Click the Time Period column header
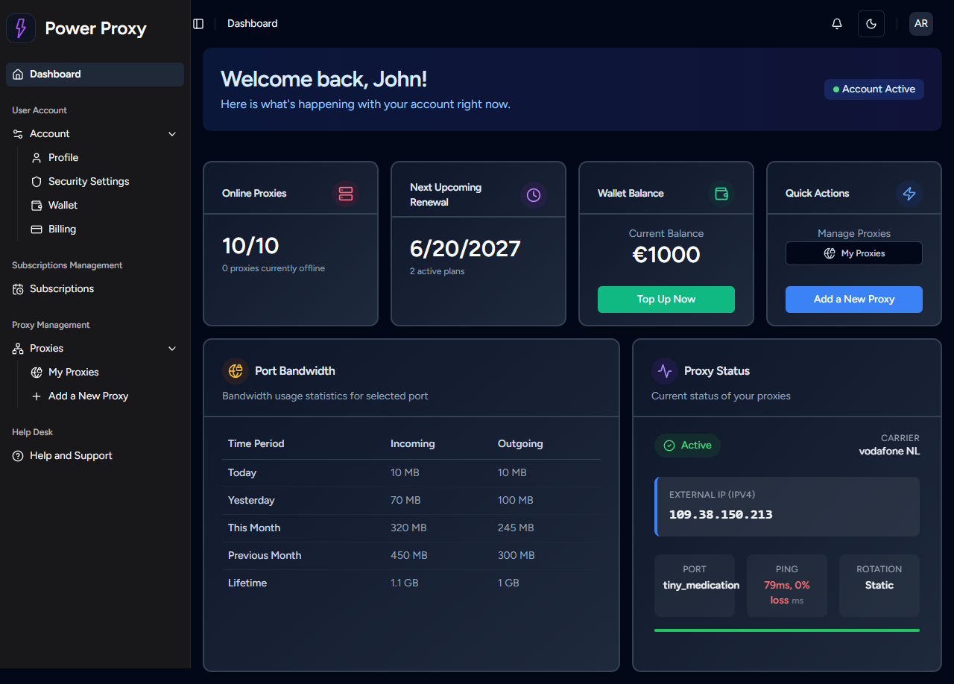954x684 pixels. coord(256,444)
